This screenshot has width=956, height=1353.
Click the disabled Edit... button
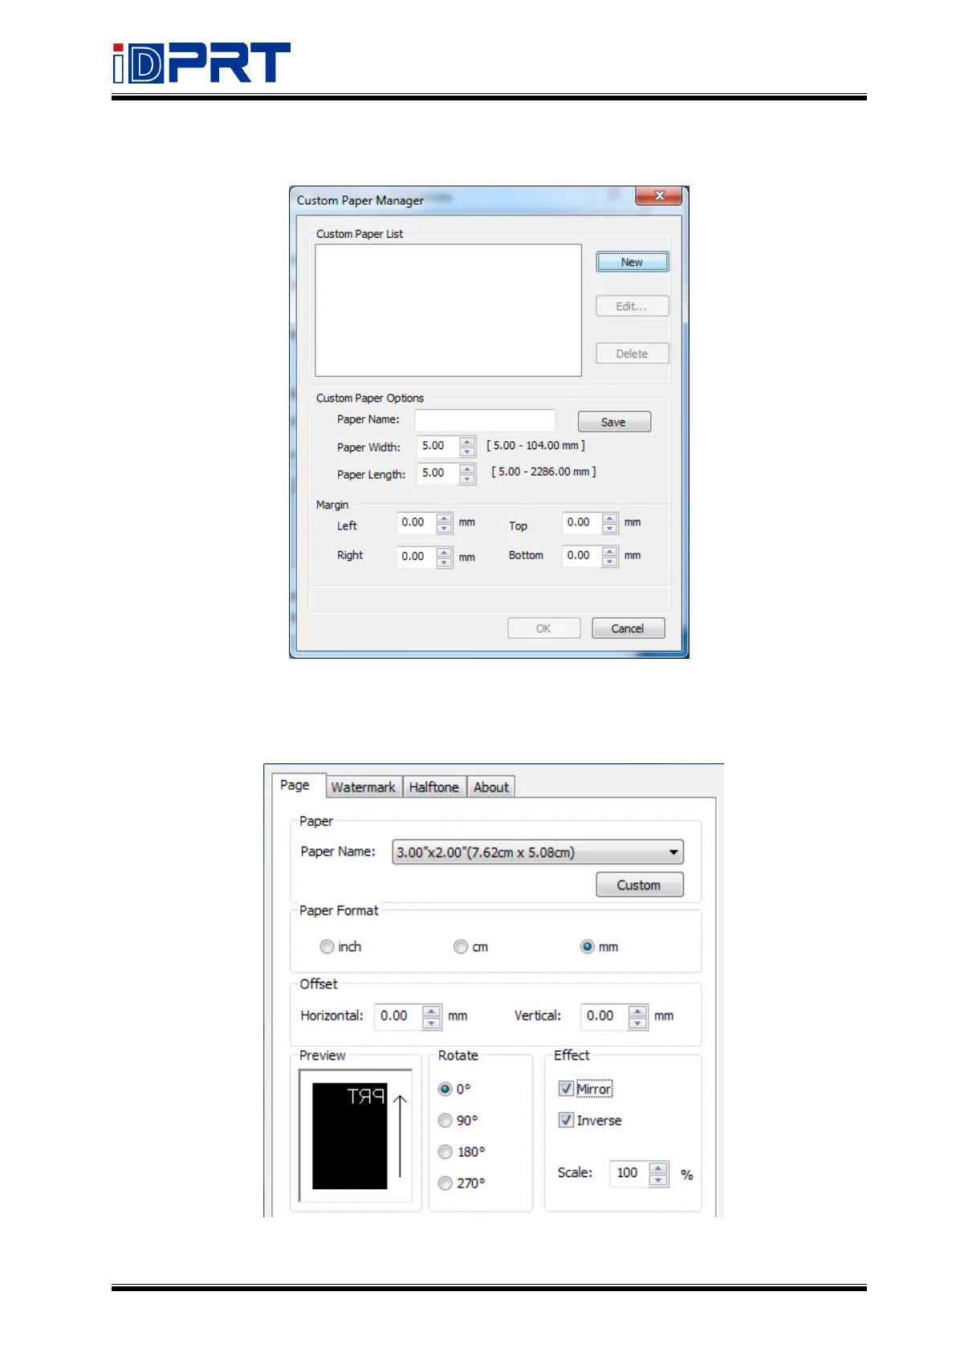click(632, 306)
